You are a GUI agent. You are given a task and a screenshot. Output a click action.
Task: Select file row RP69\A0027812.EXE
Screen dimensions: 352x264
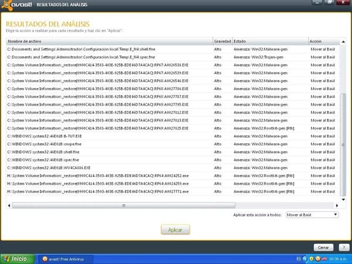[x=173, y=113]
